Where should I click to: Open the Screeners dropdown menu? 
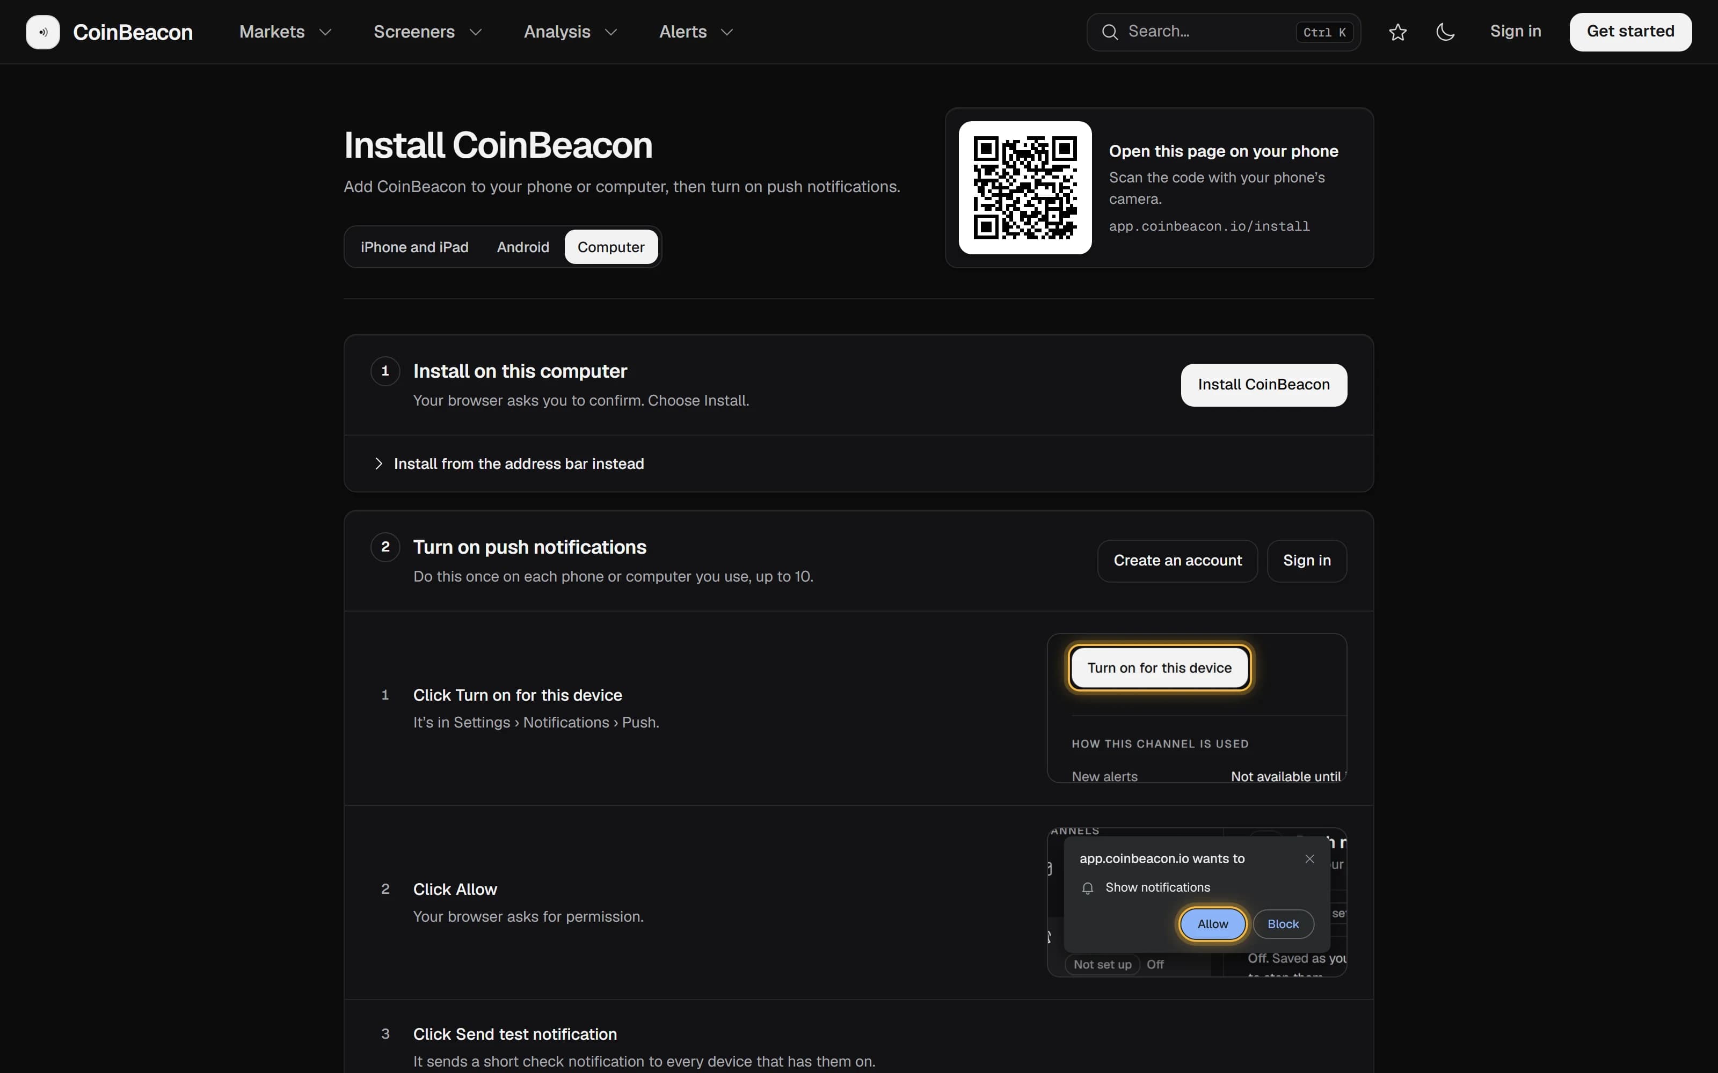[428, 32]
